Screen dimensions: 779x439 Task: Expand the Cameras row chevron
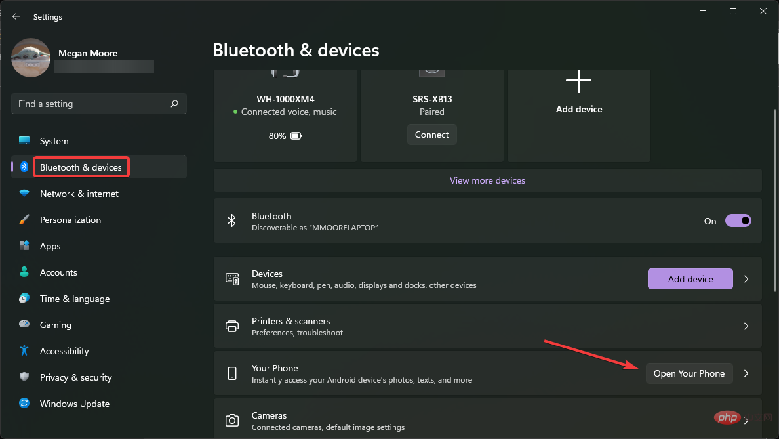click(x=746, y=421)
